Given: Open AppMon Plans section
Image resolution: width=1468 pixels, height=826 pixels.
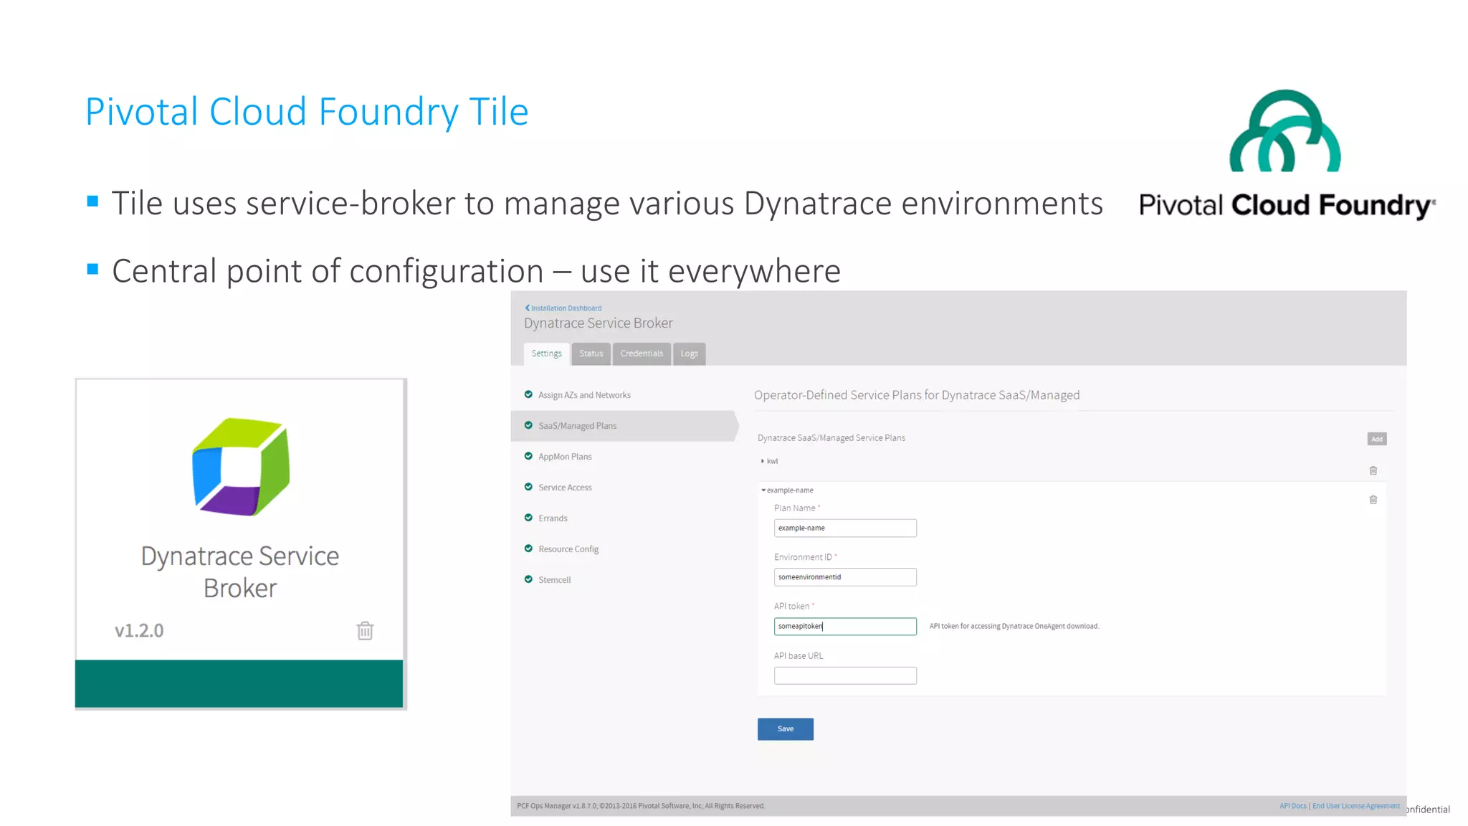Looking at the screenshot, I should click(565, 457).
